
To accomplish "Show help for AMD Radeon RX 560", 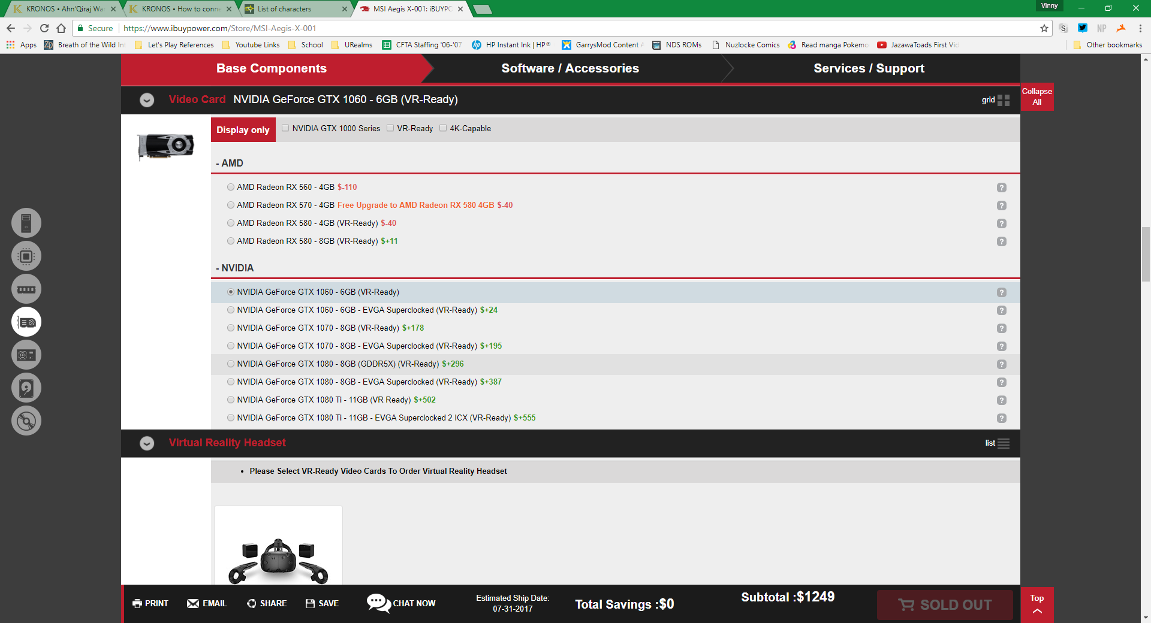I will pos(1002,187).
